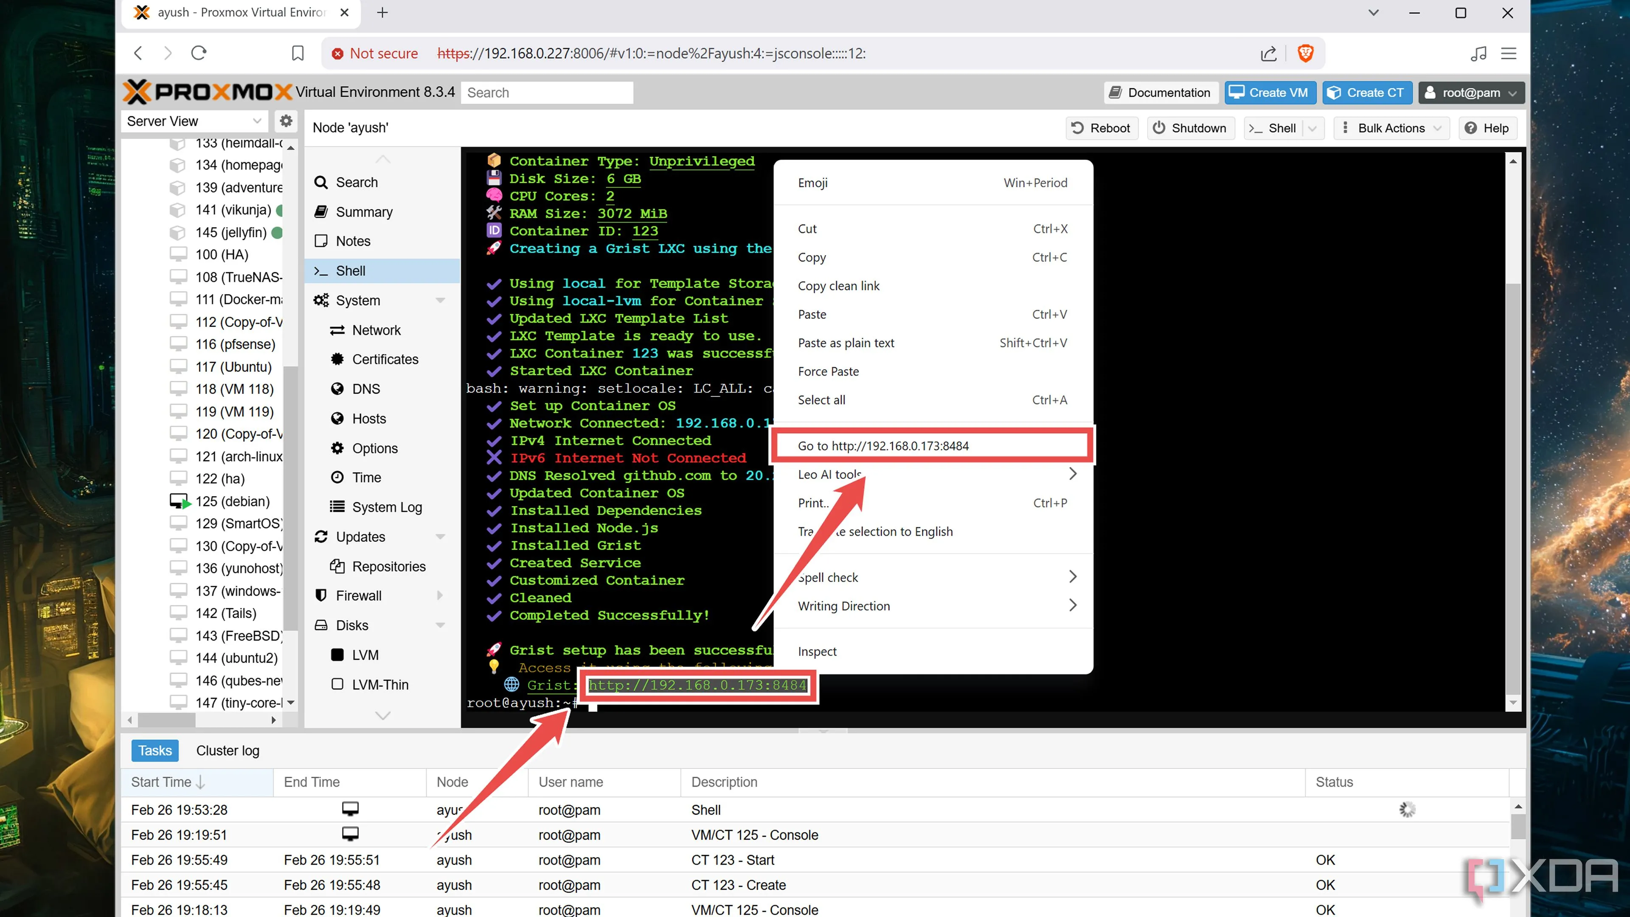Click the Brave Shields lion icon
The width and height of the screenshot is (1630, 917).
click(1305, 53)
